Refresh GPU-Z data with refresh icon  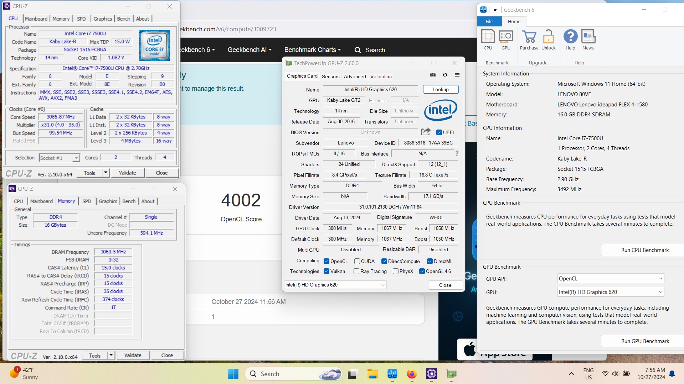pyautogui.click(x=445, y=75)
